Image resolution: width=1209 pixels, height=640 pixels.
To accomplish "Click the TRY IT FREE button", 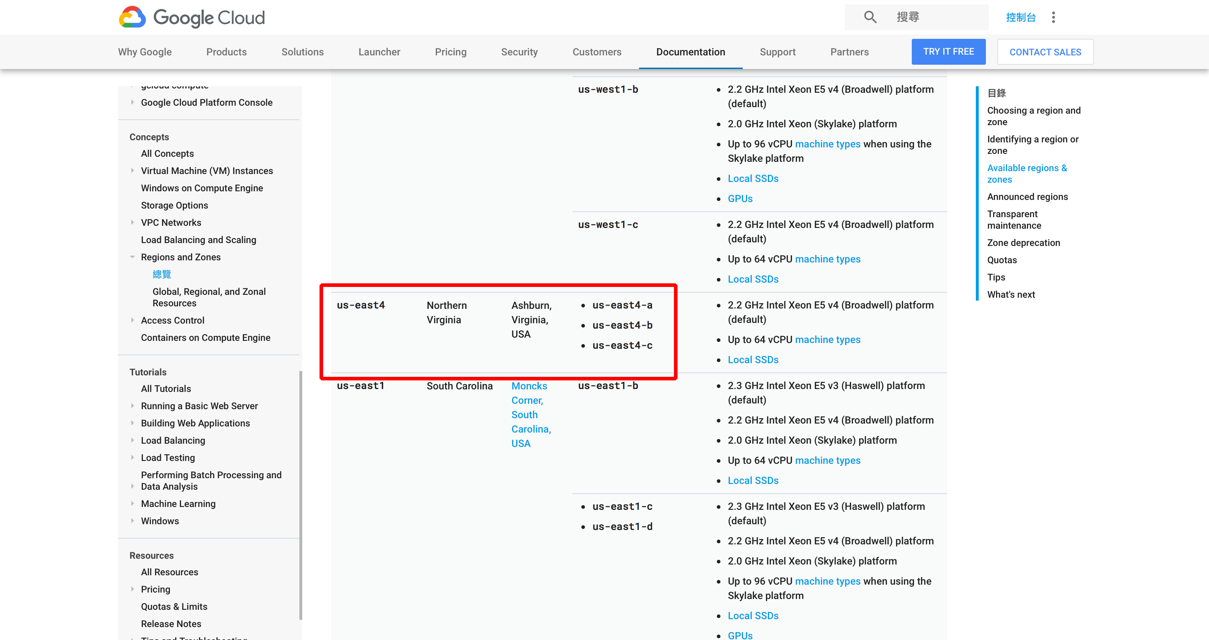I will pyautogui.click(x=948, y=51).
